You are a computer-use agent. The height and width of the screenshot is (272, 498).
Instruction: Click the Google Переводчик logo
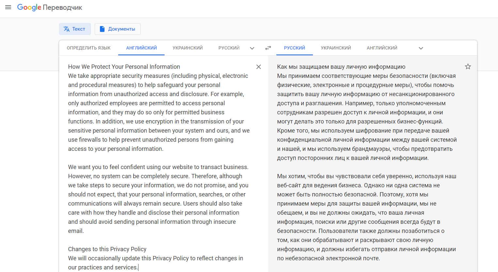(50, 7)
